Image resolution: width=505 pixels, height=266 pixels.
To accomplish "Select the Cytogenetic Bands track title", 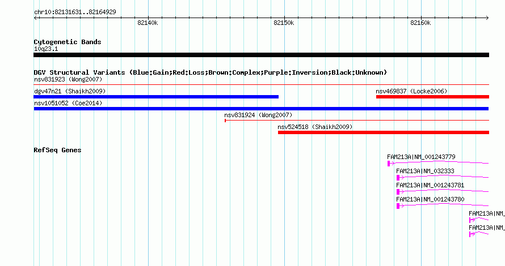I will [68, 42].
